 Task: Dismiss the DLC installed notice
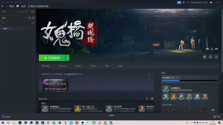pyautogui.click(x=149, y=74)
